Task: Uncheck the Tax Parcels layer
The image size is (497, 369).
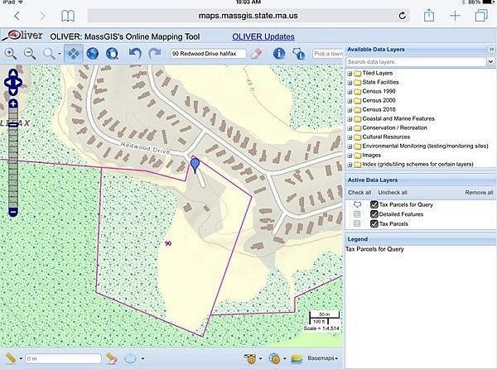Action: (x=374, y=223)
